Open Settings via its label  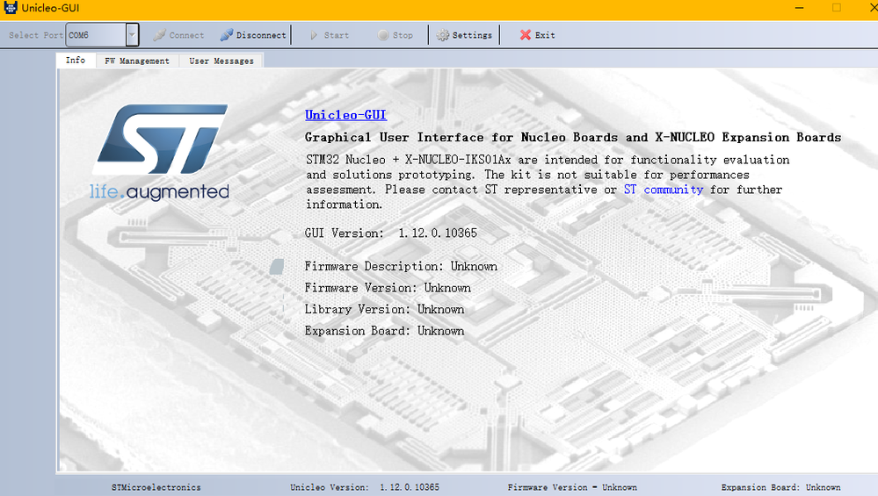point(472,35)
